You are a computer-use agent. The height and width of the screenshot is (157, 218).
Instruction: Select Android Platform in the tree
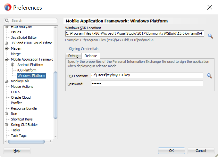click(x=30, y=65)
